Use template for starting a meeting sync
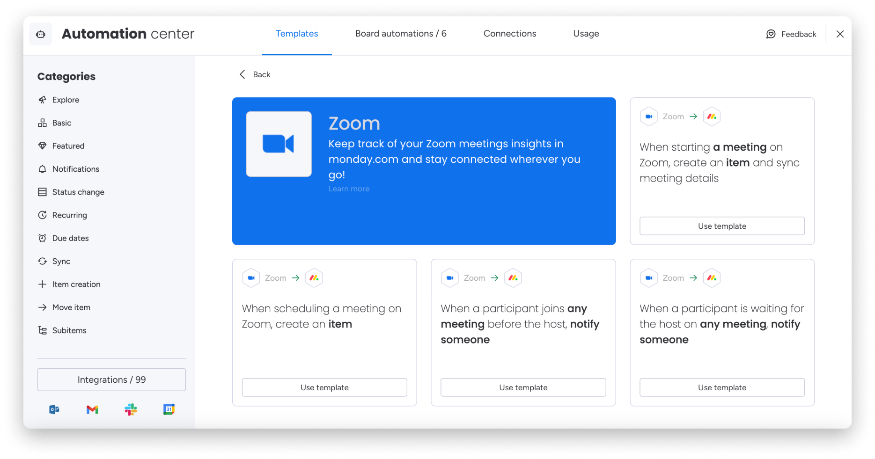Screen dimensions: 875x459 (722, 226)
